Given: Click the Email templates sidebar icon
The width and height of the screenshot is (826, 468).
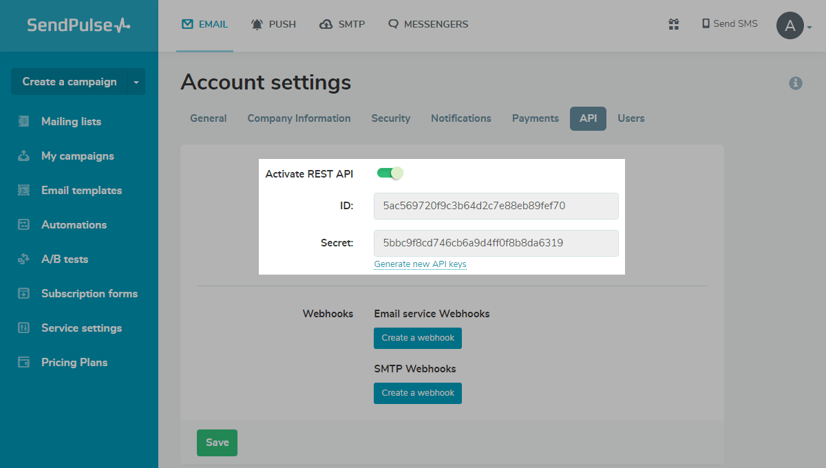Looking at the screenshot, I should click(x=24, y=190).
